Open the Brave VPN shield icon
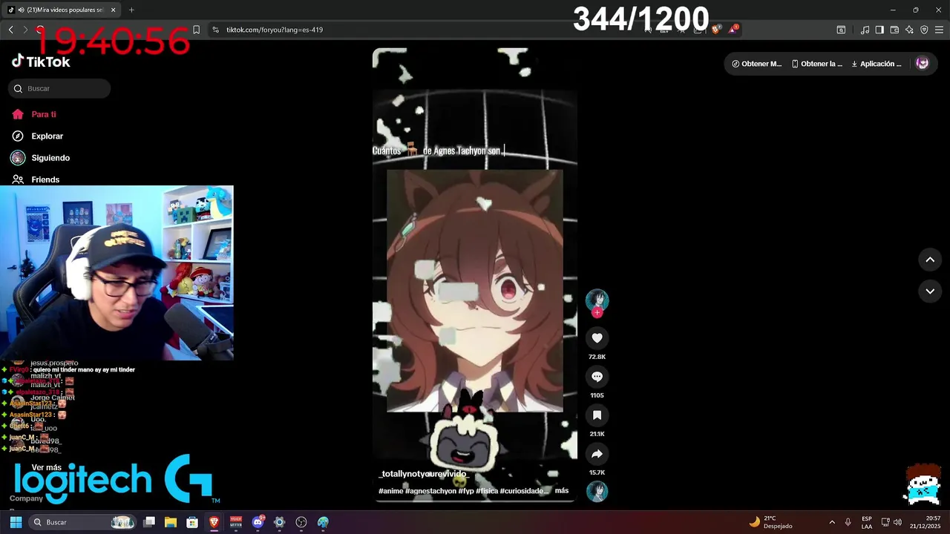950x534 pixels. coord(924,30)
